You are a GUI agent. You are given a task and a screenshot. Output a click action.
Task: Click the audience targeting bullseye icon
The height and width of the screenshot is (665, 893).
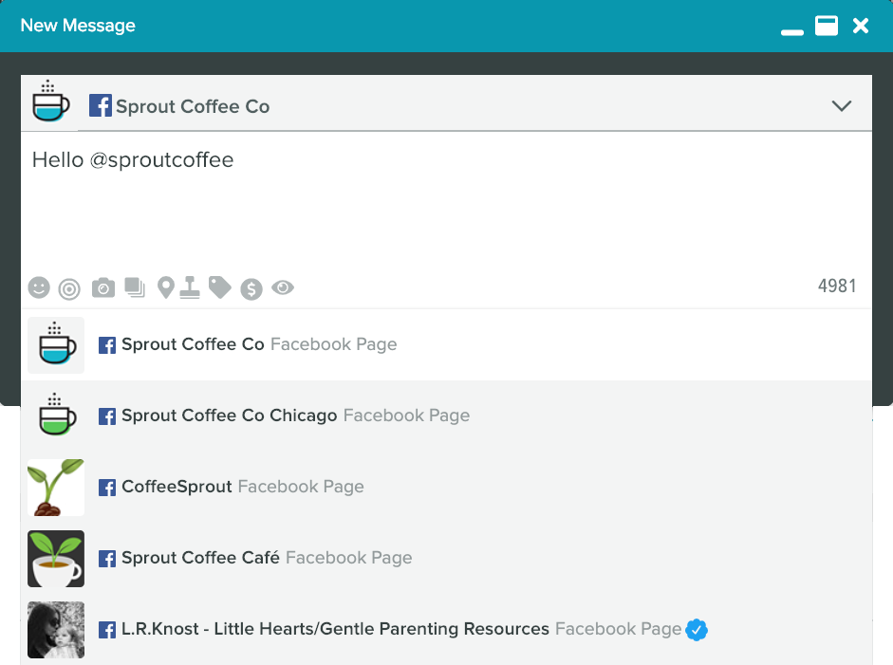69,289
